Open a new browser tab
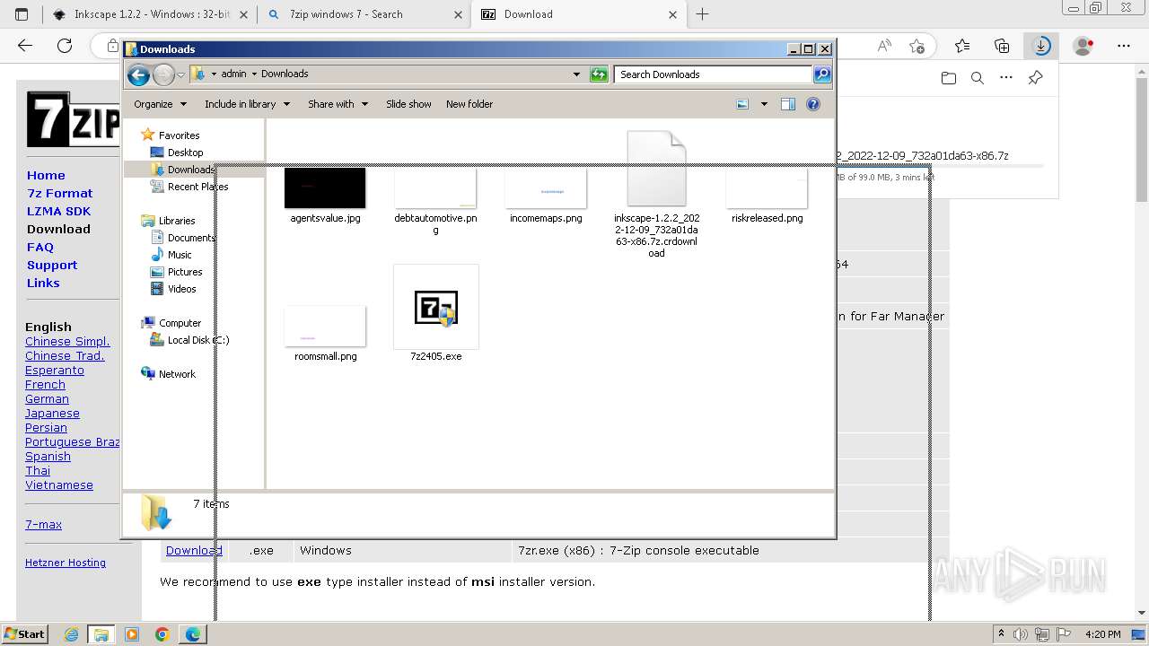 703,14
